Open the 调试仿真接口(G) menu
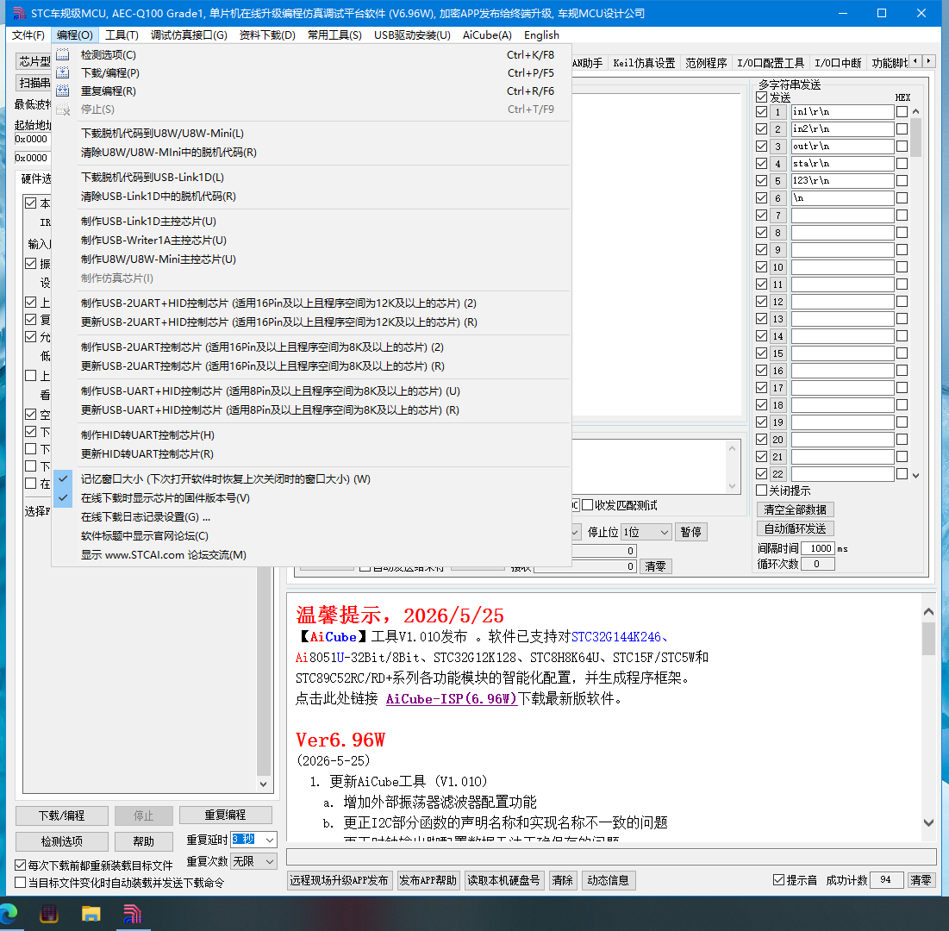Image resolution: width=949 pixels, height=931 pixels. pos(189,35)
